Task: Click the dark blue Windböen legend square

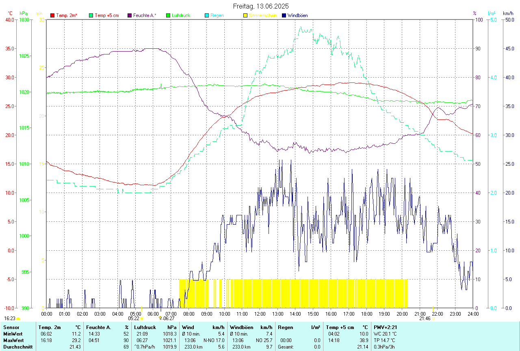Action: [284, 15]
